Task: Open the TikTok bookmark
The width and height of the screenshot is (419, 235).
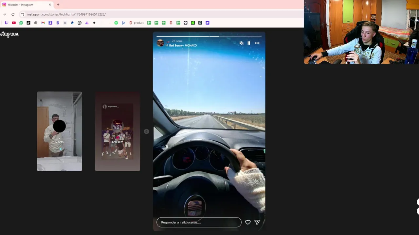Action: tap(28, 23)
